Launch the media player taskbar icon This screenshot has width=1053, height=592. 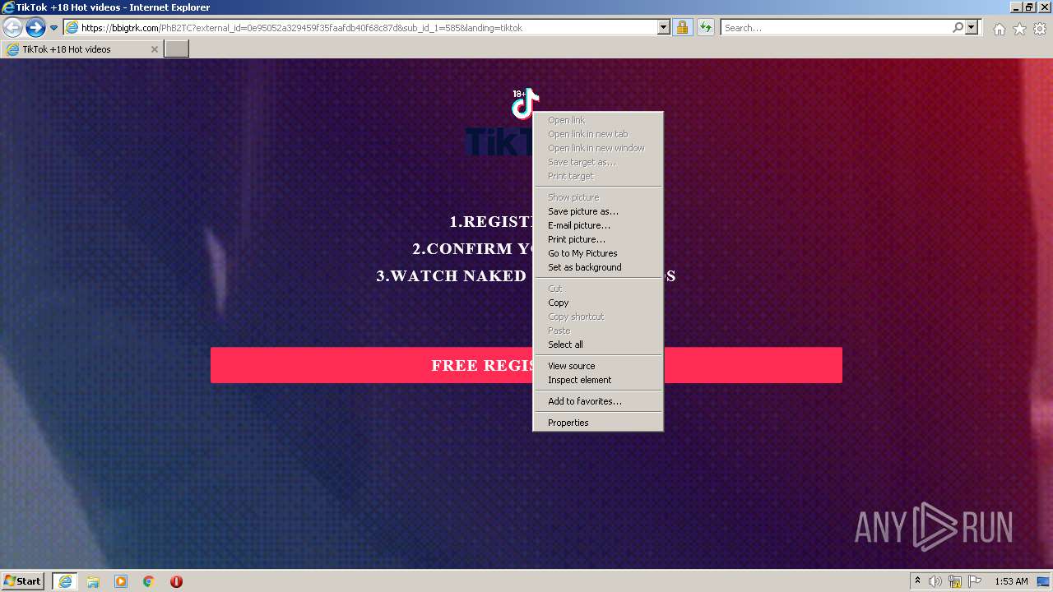pyautogui.click(x=121, y=581)
